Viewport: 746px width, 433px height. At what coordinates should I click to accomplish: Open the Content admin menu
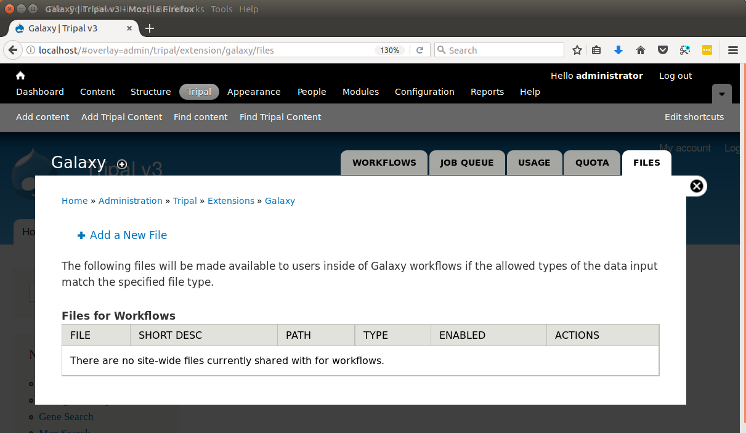(97, 92)
